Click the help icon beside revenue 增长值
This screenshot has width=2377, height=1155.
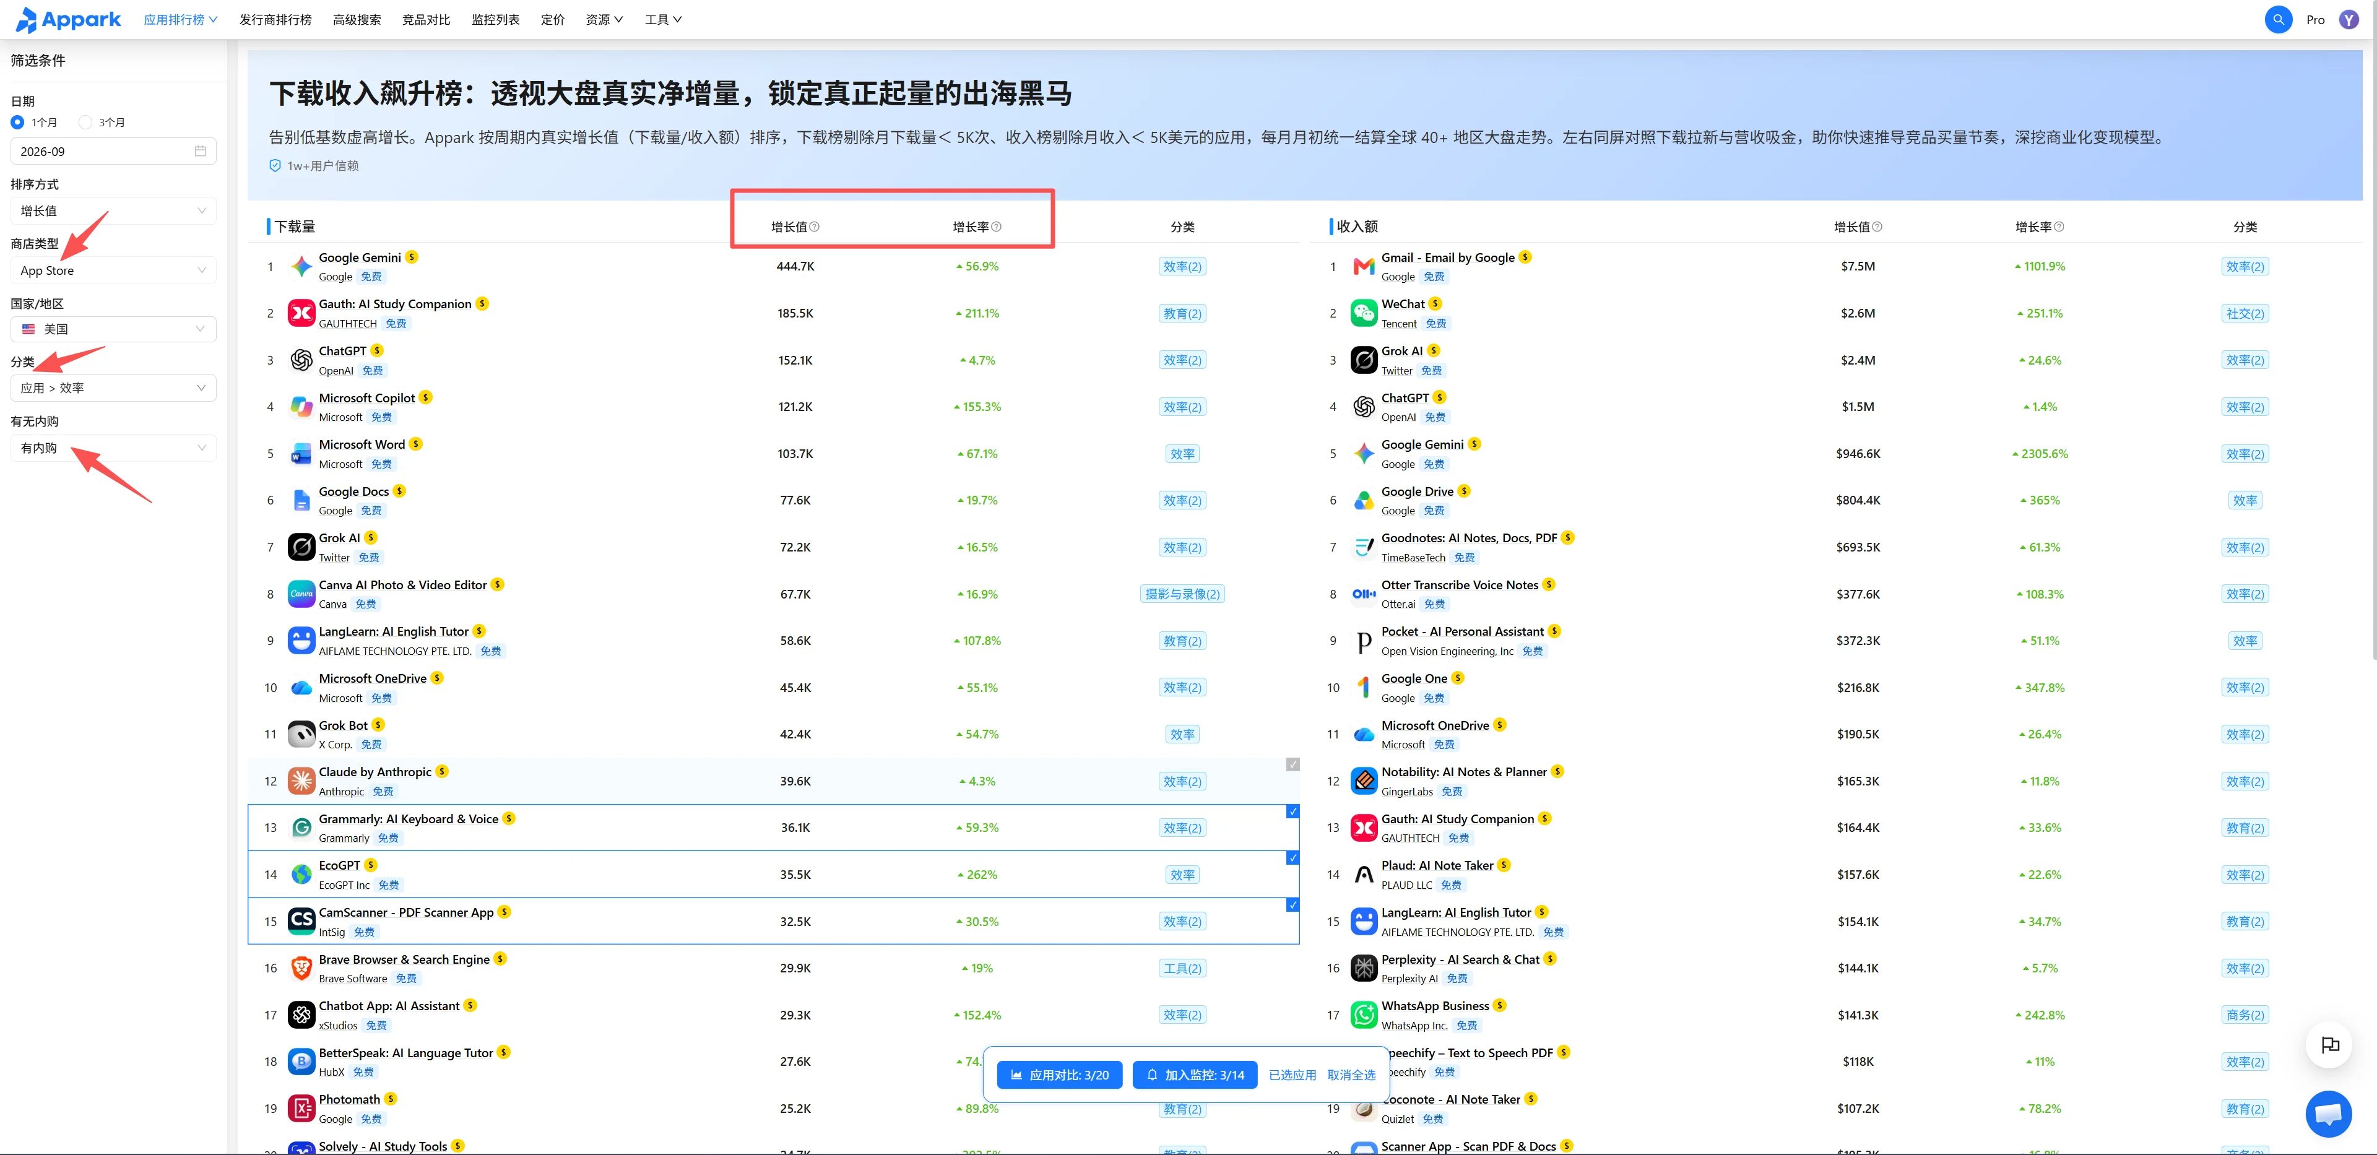1878,227
